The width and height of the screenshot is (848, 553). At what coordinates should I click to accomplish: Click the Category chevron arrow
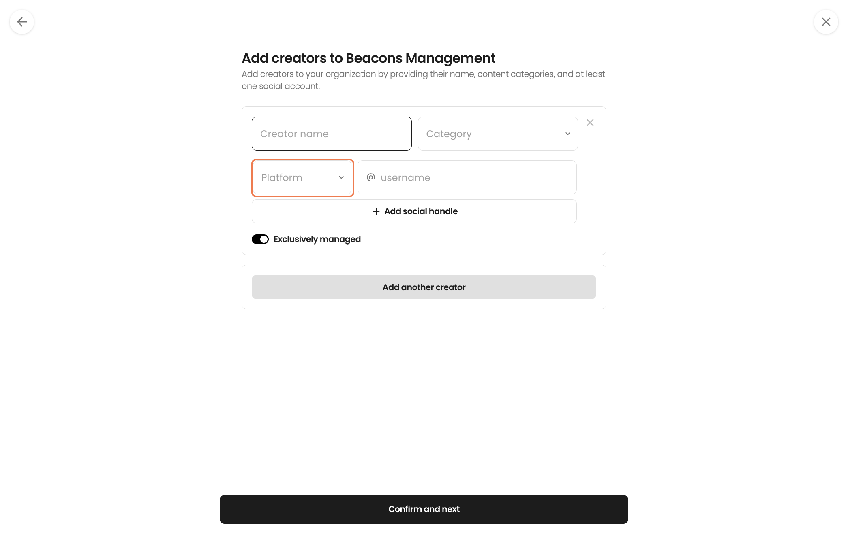click(568, 134)
